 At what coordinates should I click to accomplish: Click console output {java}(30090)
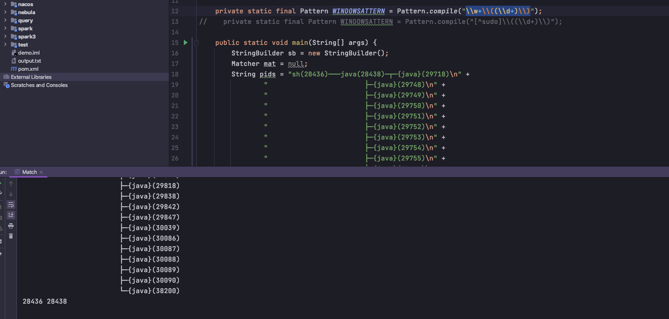coord(154,281)
